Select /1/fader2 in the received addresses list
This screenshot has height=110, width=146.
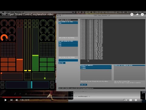coord(96,68)
